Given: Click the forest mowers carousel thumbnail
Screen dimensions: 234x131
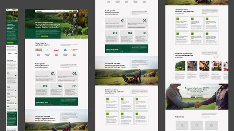Looking at the screenshot, I should tap(180, 65).
